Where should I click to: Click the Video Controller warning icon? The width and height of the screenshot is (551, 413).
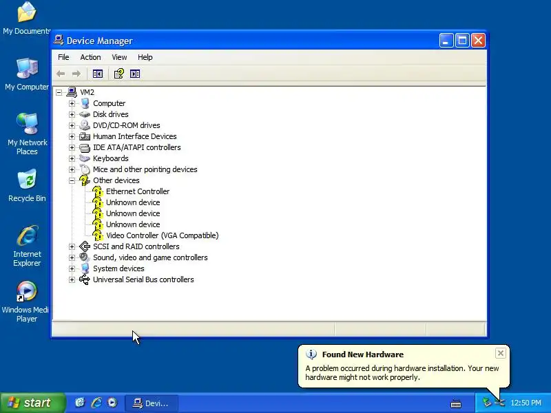pyautogui.click(x=98, y=235)
